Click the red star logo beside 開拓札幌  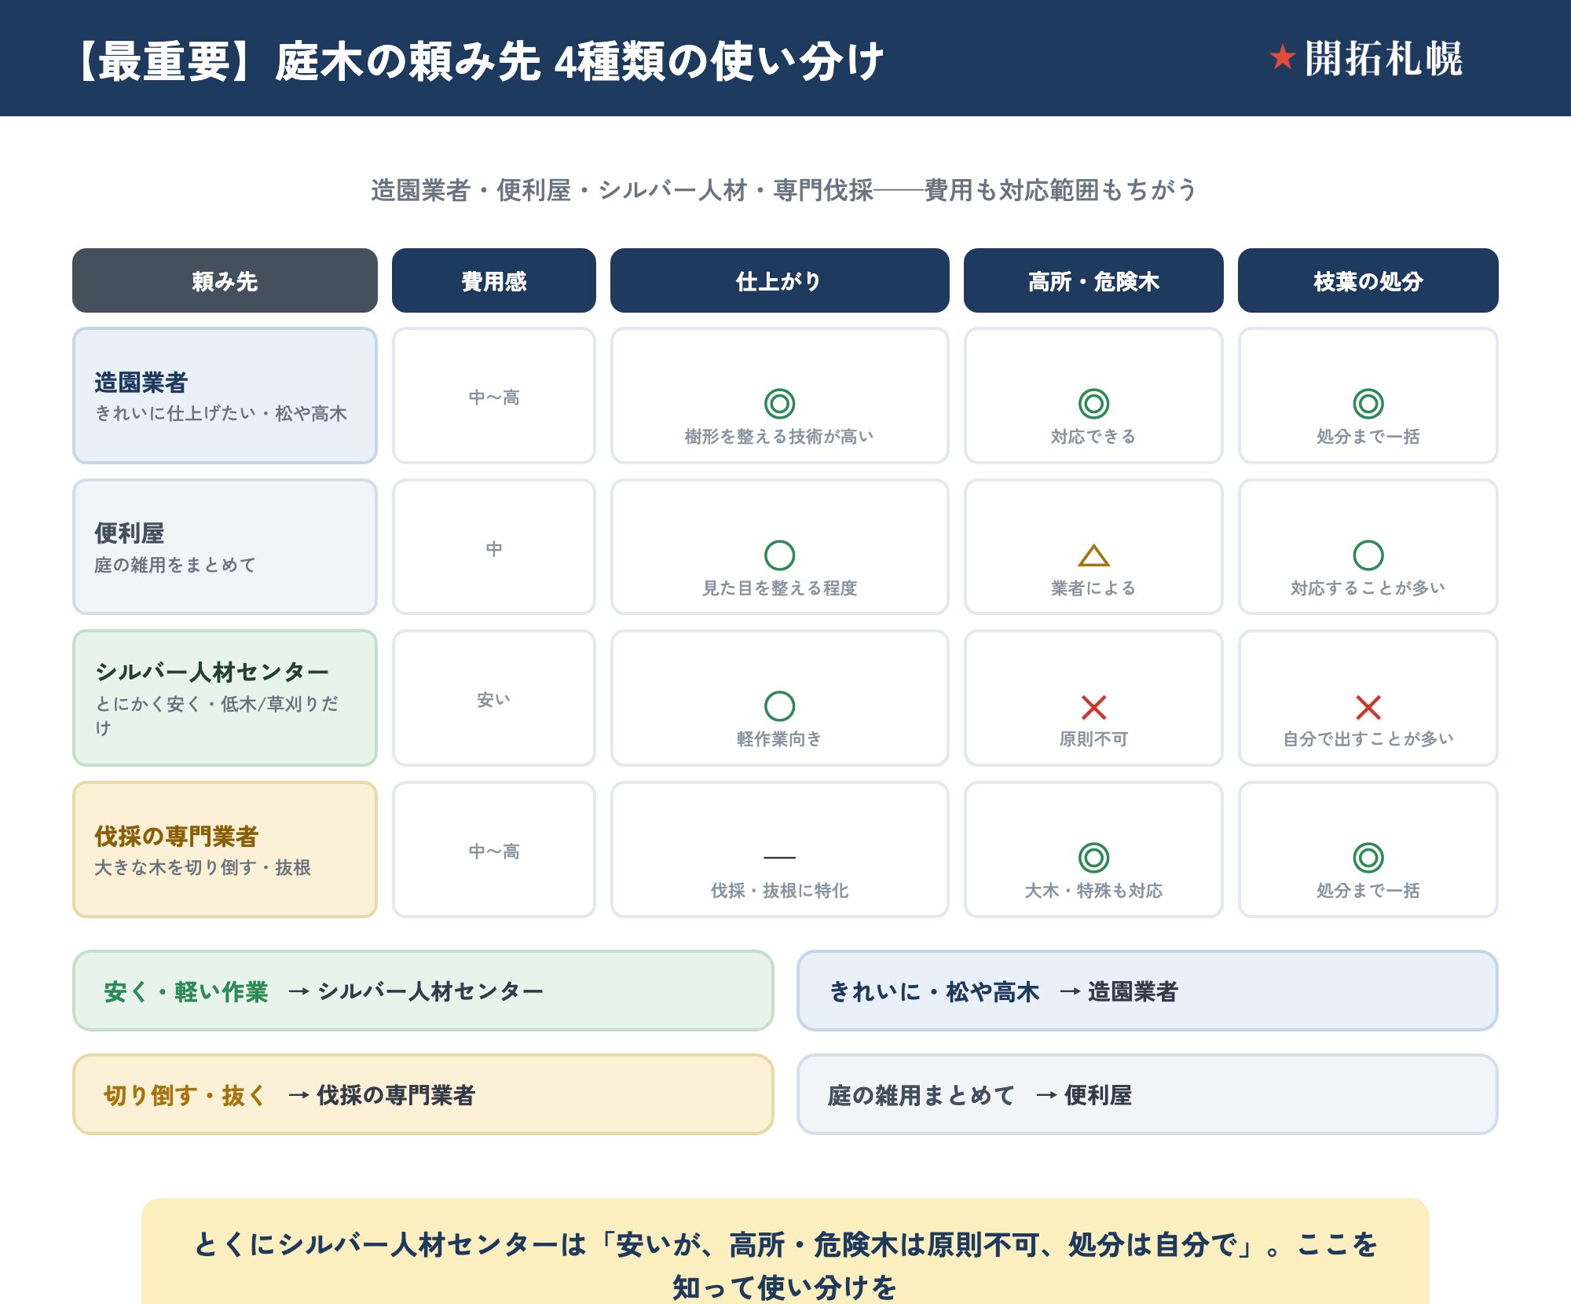(1282, 57)
